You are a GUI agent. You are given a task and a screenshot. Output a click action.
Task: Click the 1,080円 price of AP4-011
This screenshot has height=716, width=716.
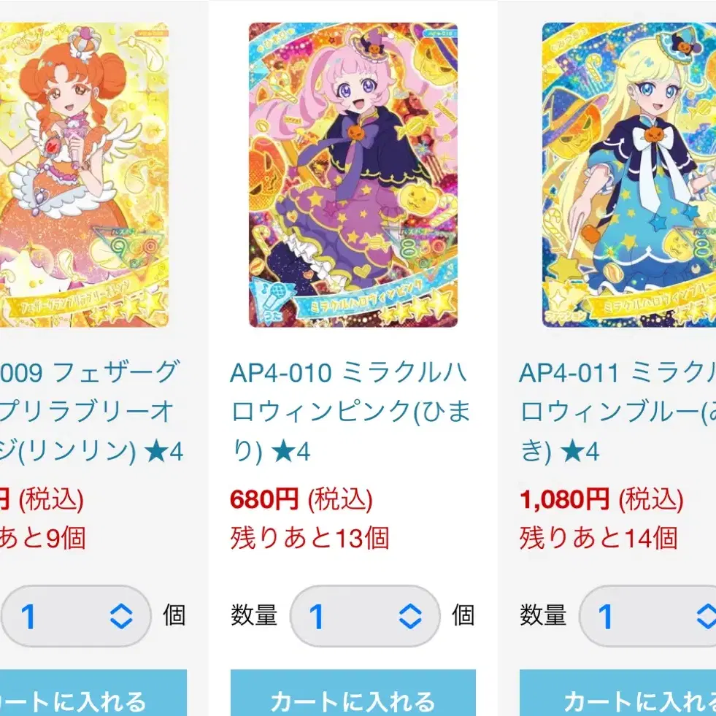coord(564,499)
